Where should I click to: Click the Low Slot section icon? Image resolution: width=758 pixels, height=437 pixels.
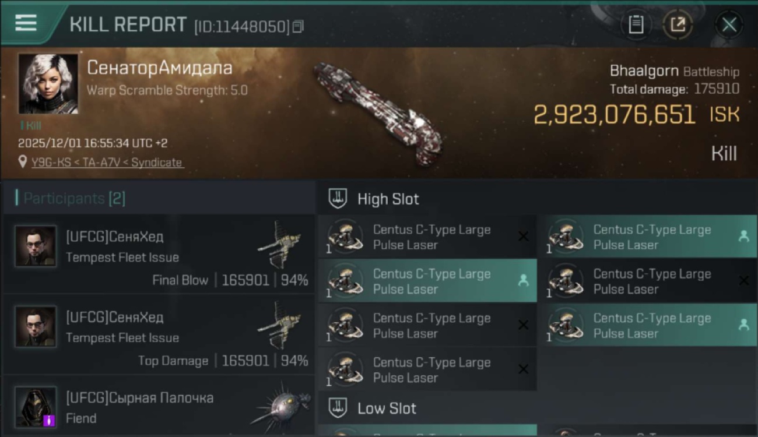(x=338, y=408)
